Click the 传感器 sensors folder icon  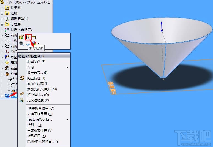[7, 8]
